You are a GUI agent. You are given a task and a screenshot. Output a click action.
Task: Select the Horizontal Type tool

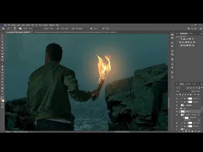point(2,76)
